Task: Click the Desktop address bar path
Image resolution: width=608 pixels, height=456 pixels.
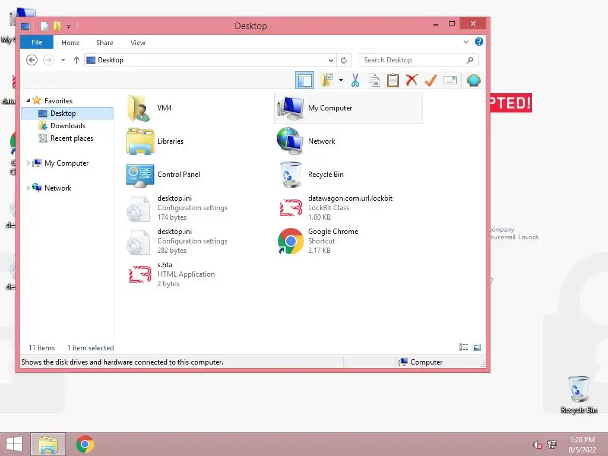Action: [x=110, y=60]
